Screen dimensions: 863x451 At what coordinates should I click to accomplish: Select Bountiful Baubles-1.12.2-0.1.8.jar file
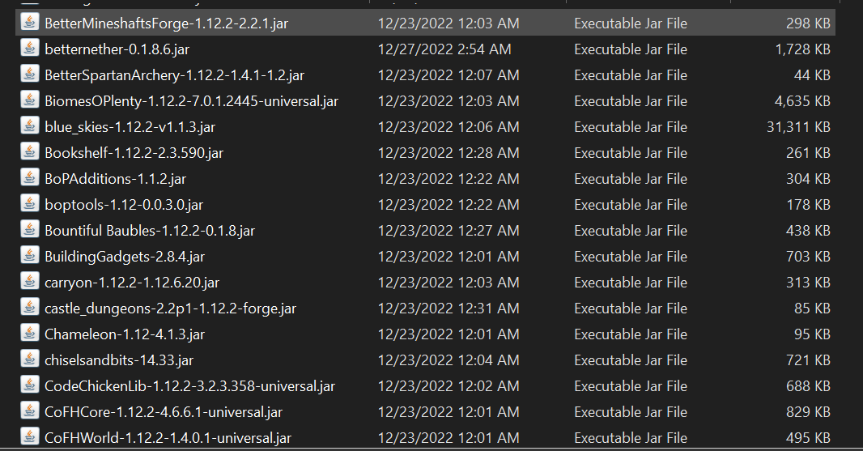[x=150, y=230]
